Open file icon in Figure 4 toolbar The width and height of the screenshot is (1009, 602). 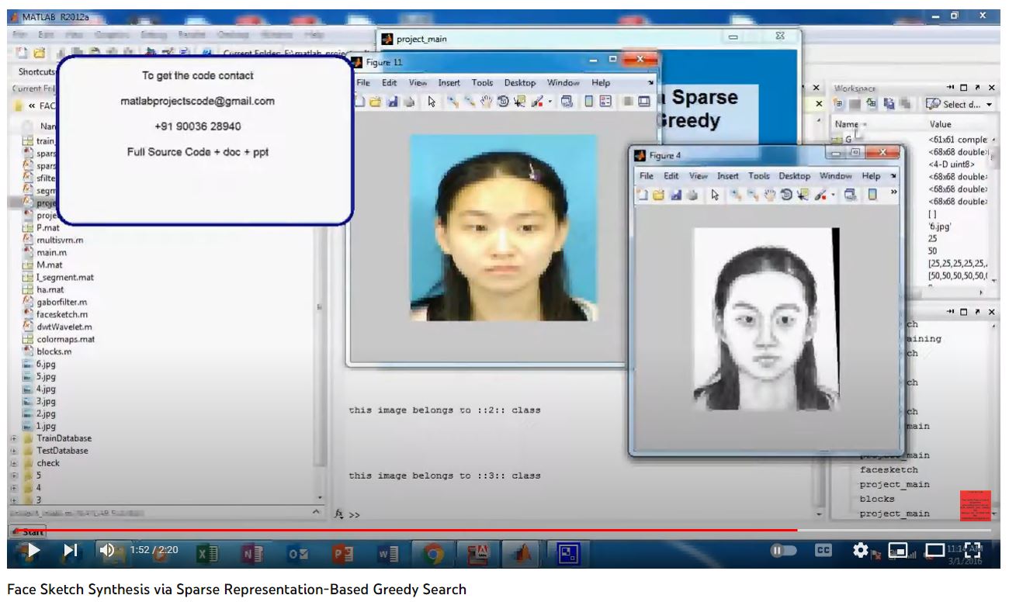pos(659,195)
